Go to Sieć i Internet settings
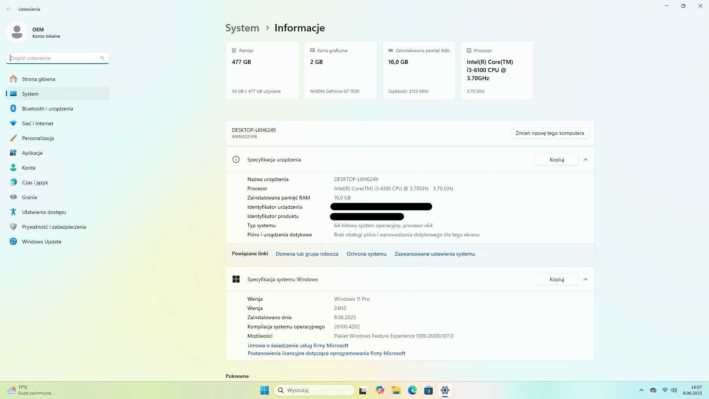The width and height of the screenshot is (709, 399). pyautogui.click(x=58, y=123)
